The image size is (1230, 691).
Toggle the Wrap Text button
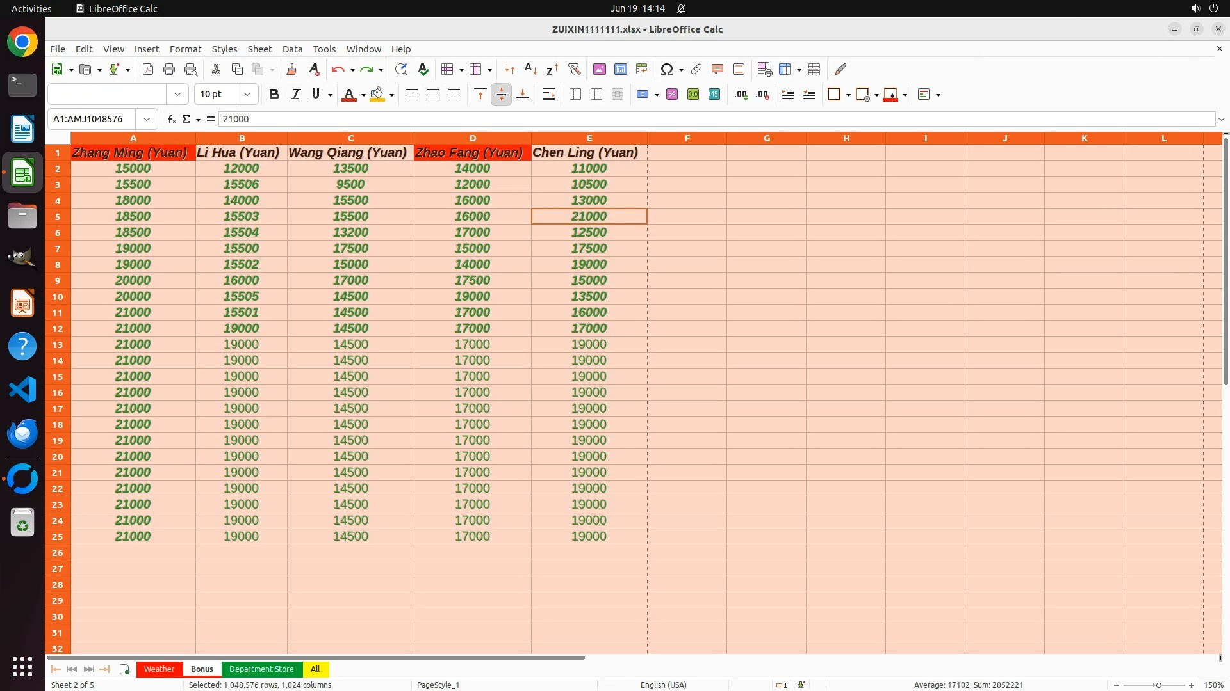pos(549,95)
